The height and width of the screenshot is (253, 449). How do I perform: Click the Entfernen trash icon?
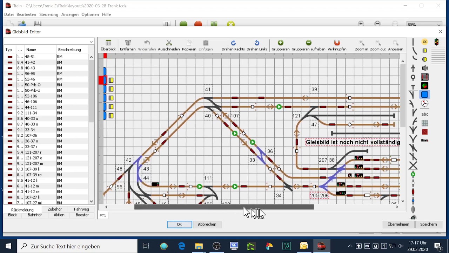coord(128,43)
